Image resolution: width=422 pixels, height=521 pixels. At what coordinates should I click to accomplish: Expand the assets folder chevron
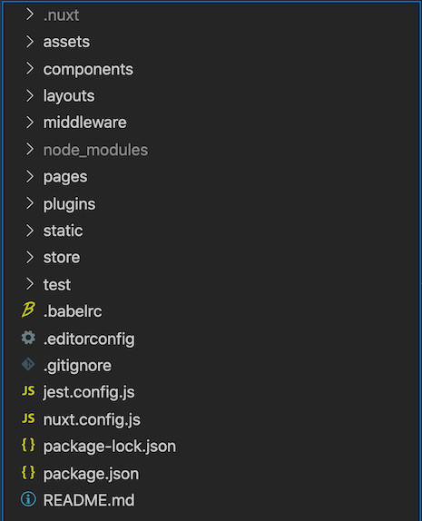30,42
